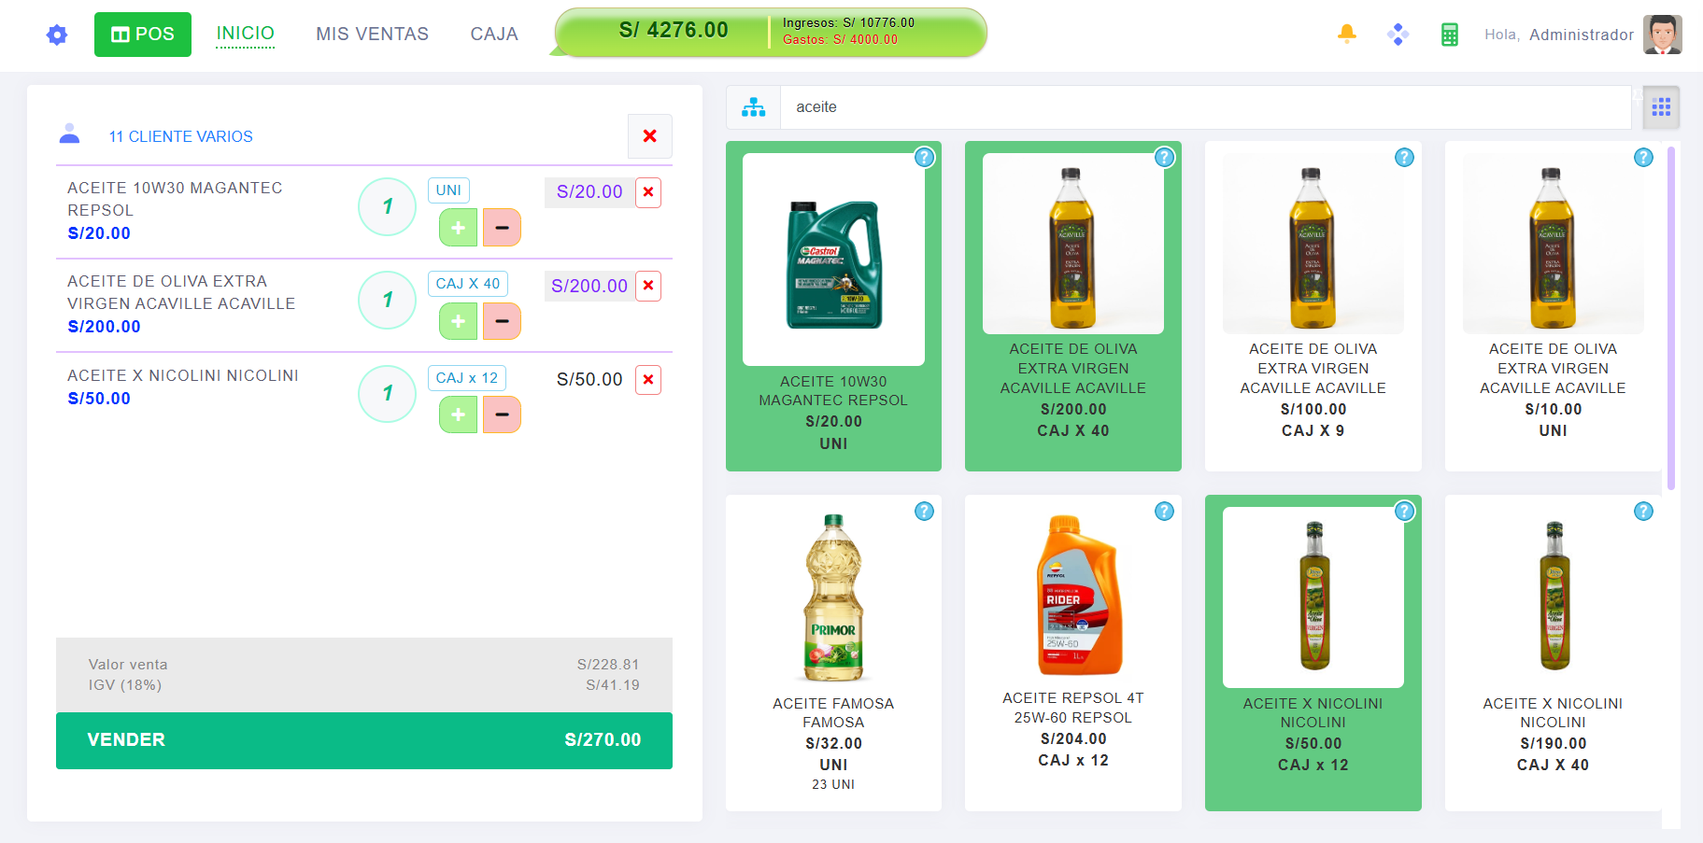Click the purple diamond apps icon

1398,35
